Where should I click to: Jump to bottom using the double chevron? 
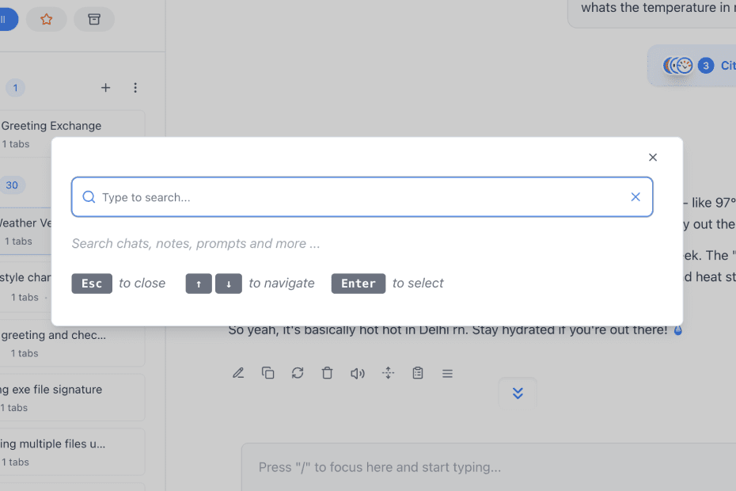(518, 392)
